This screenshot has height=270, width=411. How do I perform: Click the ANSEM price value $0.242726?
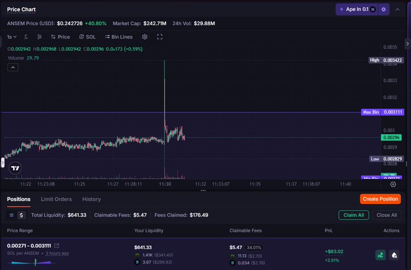[70, 24]
